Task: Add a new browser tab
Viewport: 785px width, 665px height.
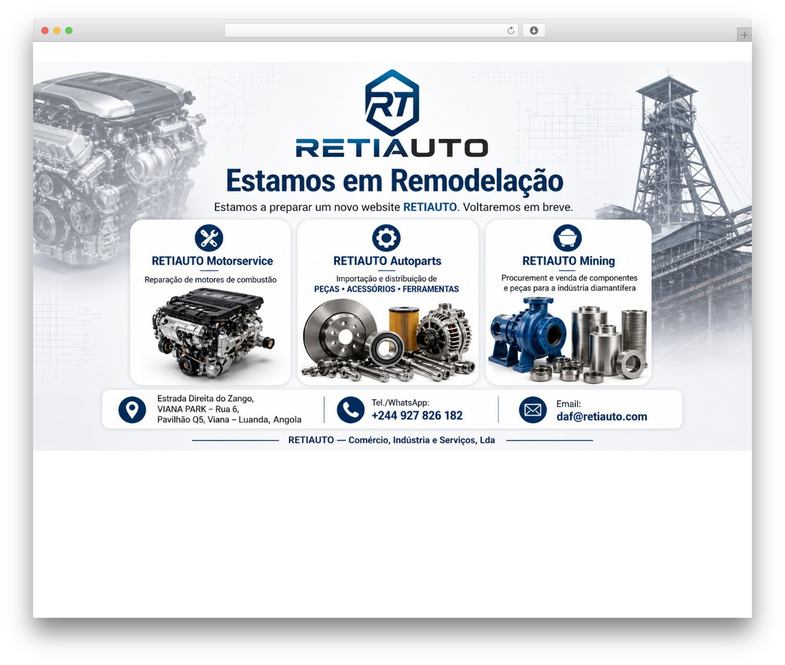Action: click(744, 35)
